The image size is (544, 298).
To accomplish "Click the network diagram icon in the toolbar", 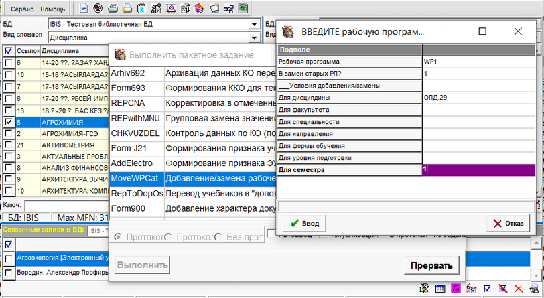I will pyautogui.click(x=228, y=9).
